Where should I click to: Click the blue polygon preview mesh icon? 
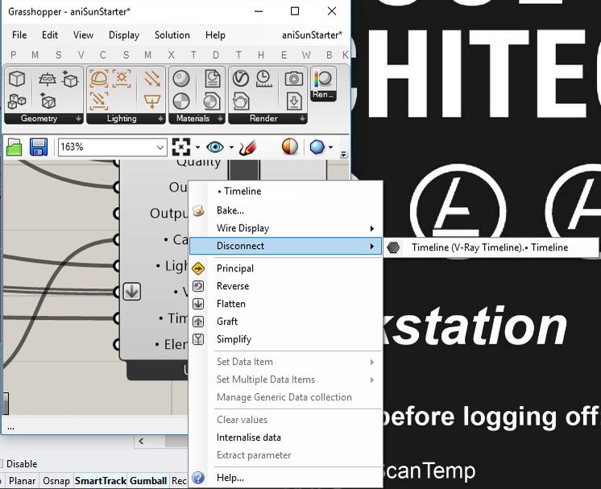click(x=317, y=147)
